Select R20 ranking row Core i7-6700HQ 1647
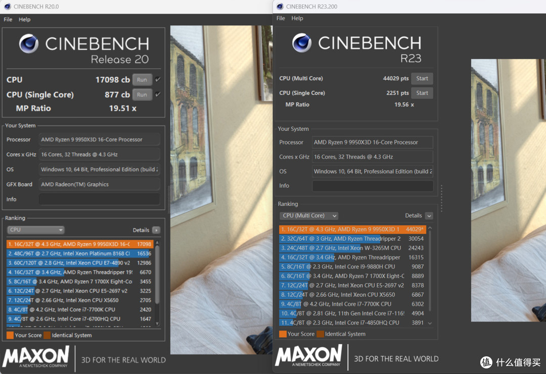 click(x=80, y=319)
